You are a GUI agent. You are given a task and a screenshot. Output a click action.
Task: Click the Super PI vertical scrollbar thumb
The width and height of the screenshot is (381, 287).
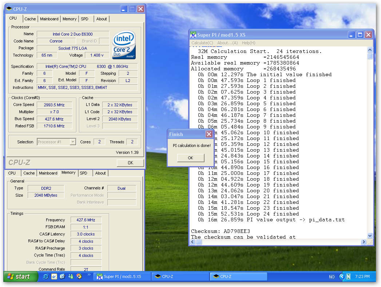click(x=370, y=56)
